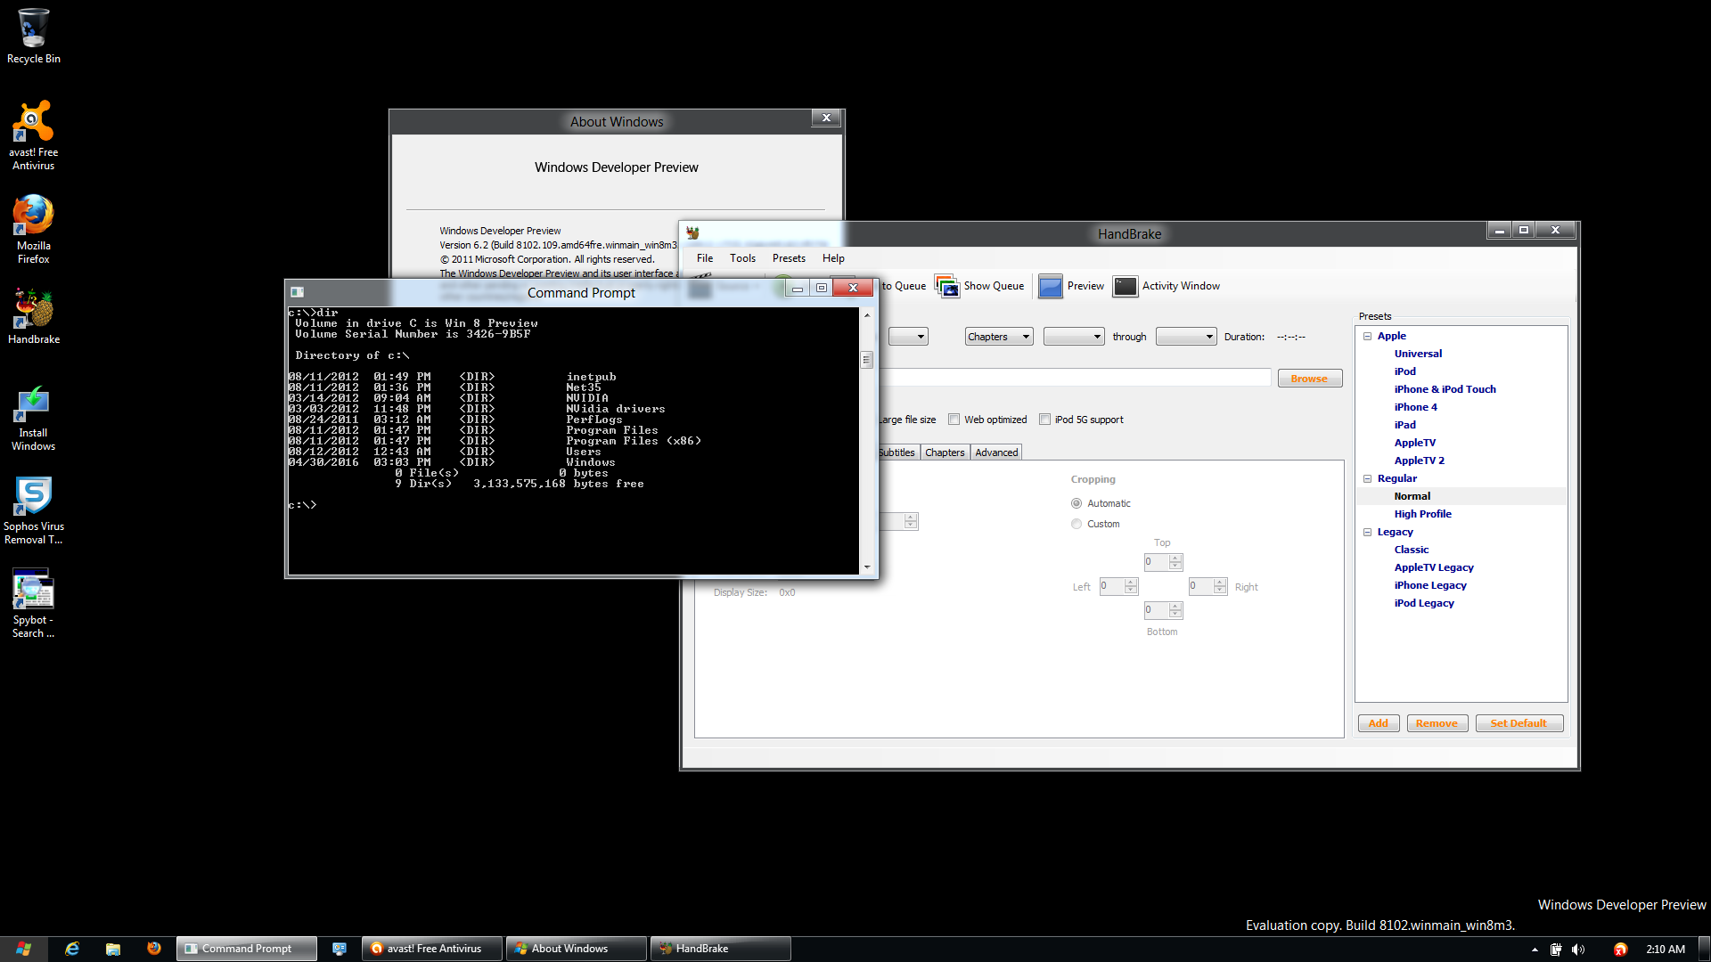Open the Preview toolbar icon
The width and height of the screenshot is (1711, 962).
[x=1051, y=286]
